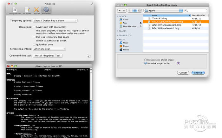222x138 pixels.
Task: Collapse the Media sidebar section
Action: click(x=118, y=40)
